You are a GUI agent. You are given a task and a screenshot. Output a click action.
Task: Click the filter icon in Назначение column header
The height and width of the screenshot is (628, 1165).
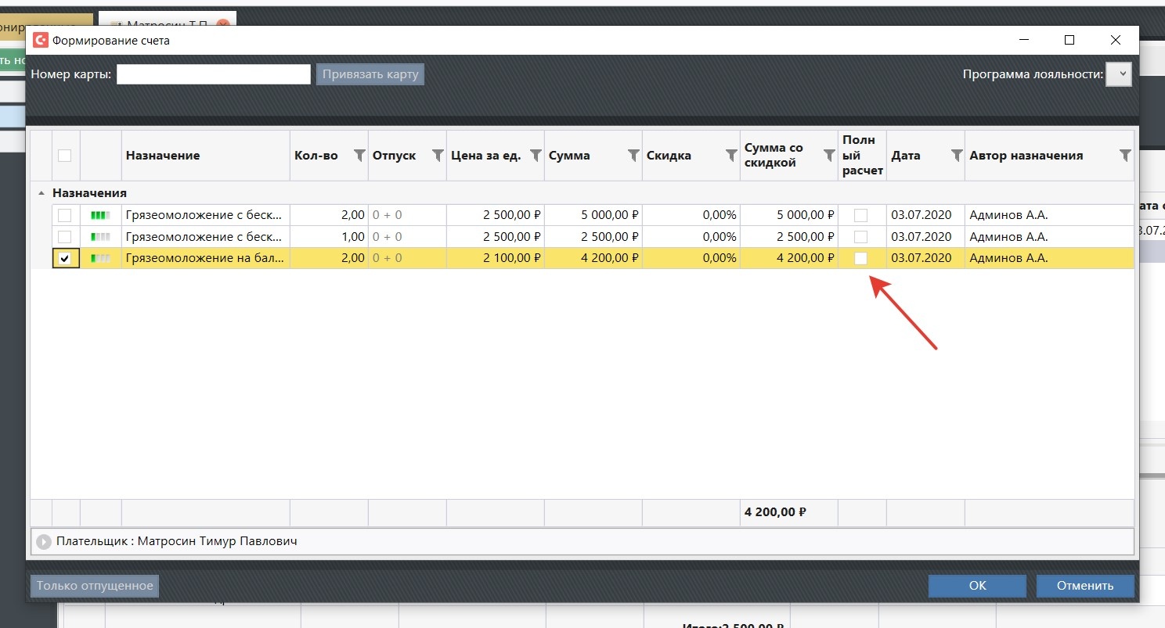tap(282, 156)
